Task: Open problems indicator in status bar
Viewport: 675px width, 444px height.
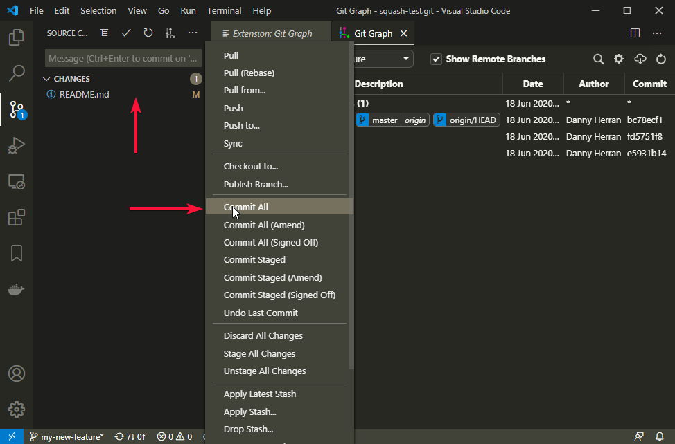Action: pos(175,436)
